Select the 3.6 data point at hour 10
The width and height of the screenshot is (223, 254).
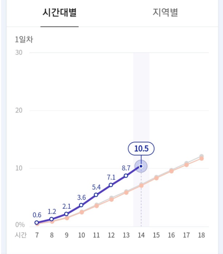pos(81,205)
